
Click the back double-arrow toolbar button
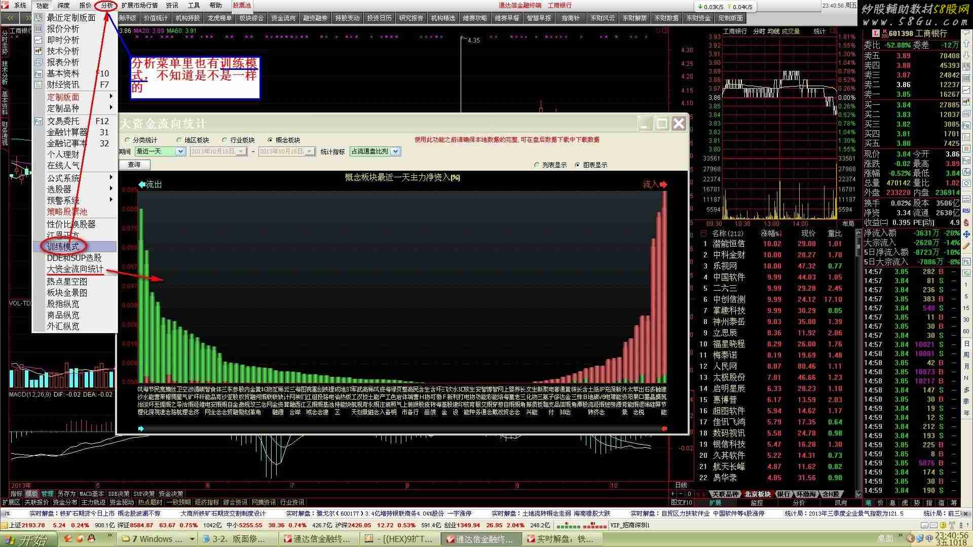(10, 18)
